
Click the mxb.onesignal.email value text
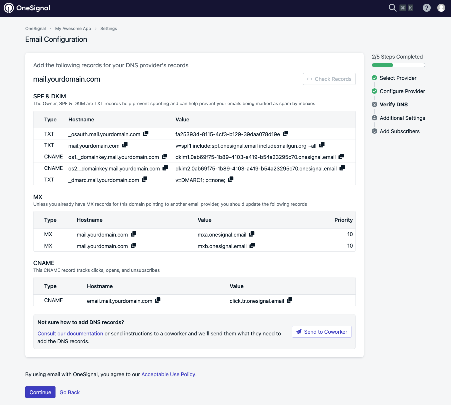pos(222,246)
